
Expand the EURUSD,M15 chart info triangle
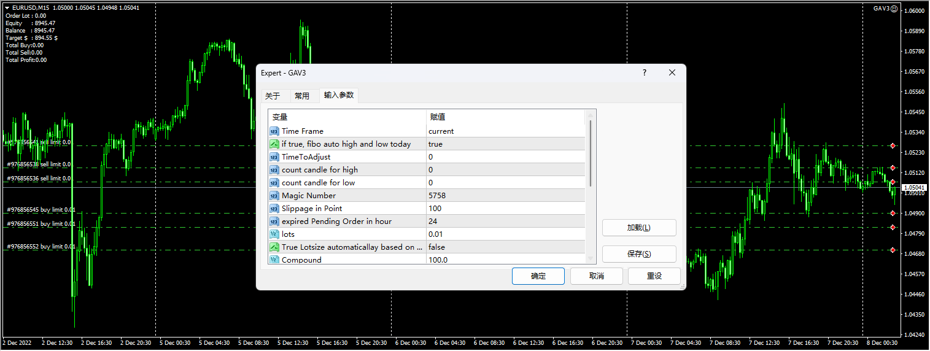click(x=7, y=8)
